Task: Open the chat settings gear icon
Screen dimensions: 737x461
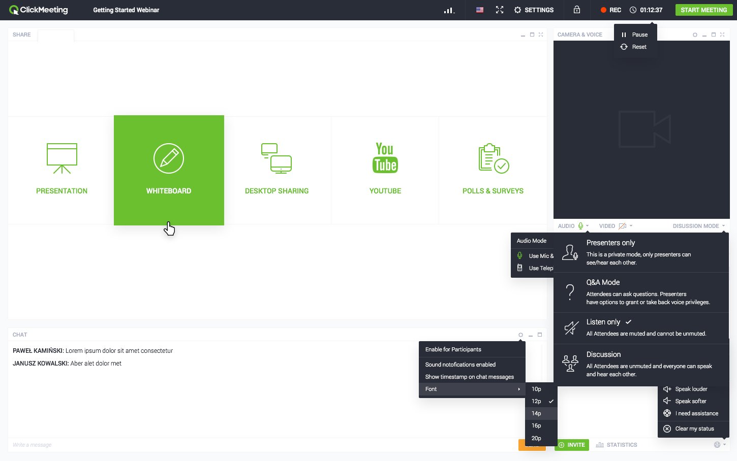Action: [520, 335]
